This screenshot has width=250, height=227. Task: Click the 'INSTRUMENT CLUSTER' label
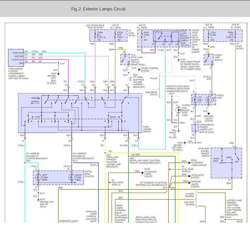[x=89, y=174]
